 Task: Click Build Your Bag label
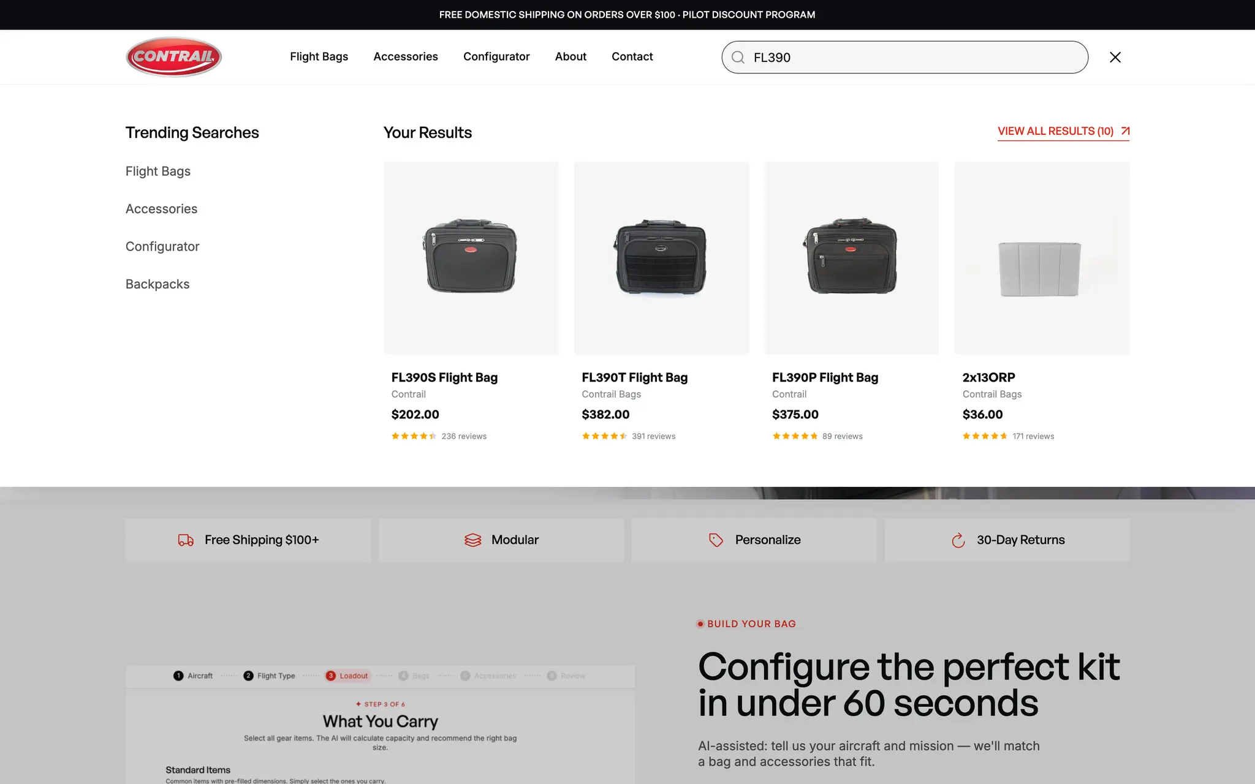(x=751, y=624)
